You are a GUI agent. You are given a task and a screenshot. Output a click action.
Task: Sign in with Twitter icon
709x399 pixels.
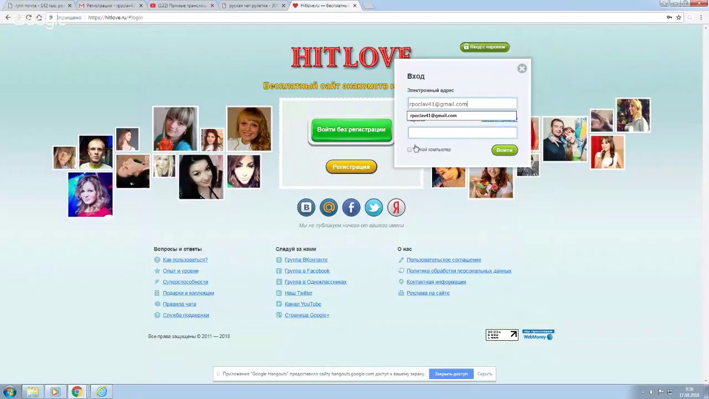coord(374,208)
